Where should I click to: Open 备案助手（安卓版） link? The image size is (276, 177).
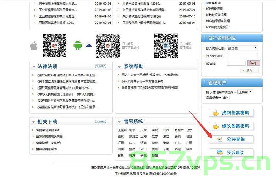click(x=48, y=143)
